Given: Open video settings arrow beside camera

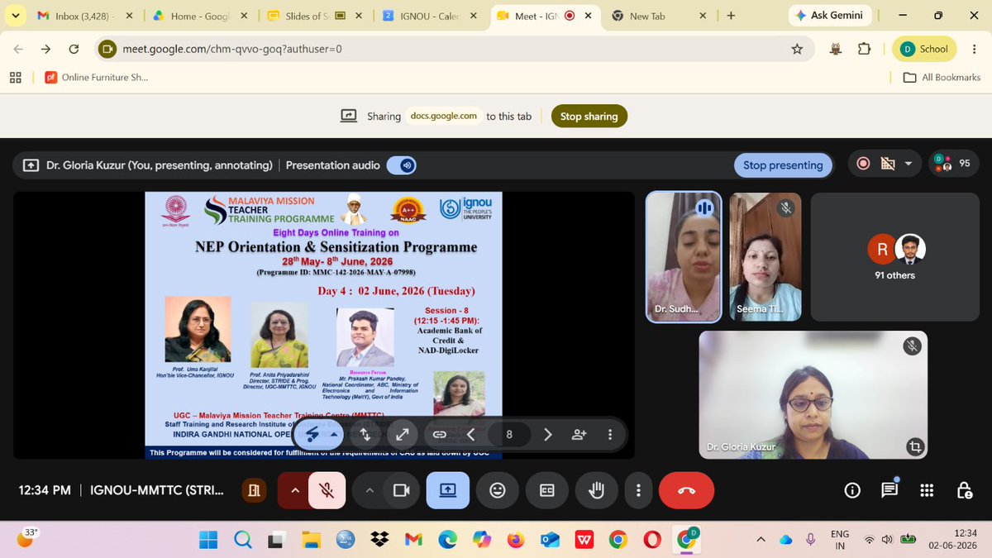Looking at the screenshot, I should pyautogui.click(x=370, y=490).
